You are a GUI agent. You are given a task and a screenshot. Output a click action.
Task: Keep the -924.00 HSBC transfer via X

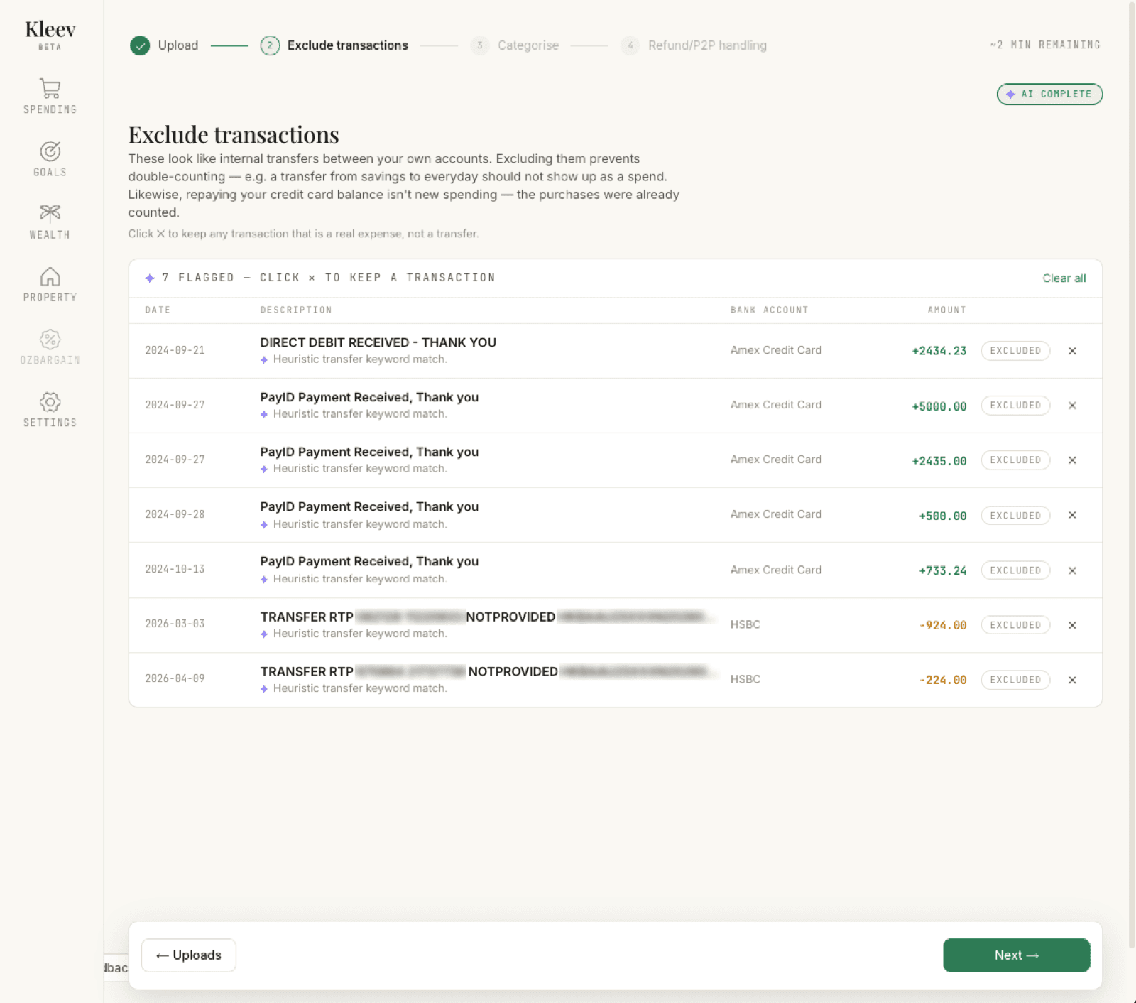[x=1072, y=625]
